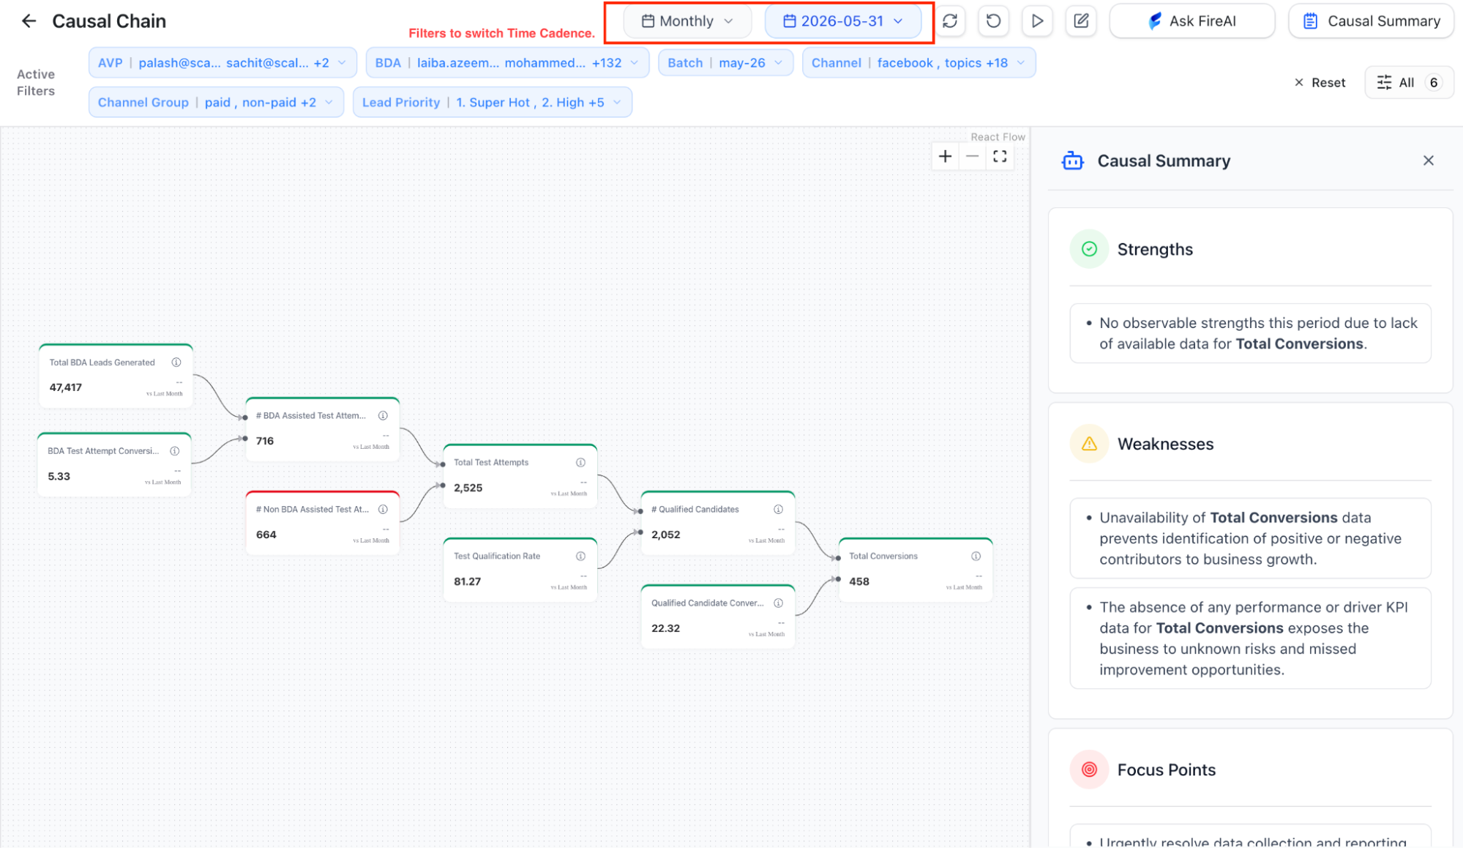Go back using the left arrow icon

point(29,21)
